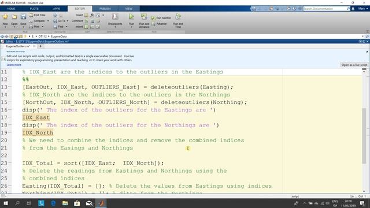
Task: Close the live script info banner
Action: [367, 51]
